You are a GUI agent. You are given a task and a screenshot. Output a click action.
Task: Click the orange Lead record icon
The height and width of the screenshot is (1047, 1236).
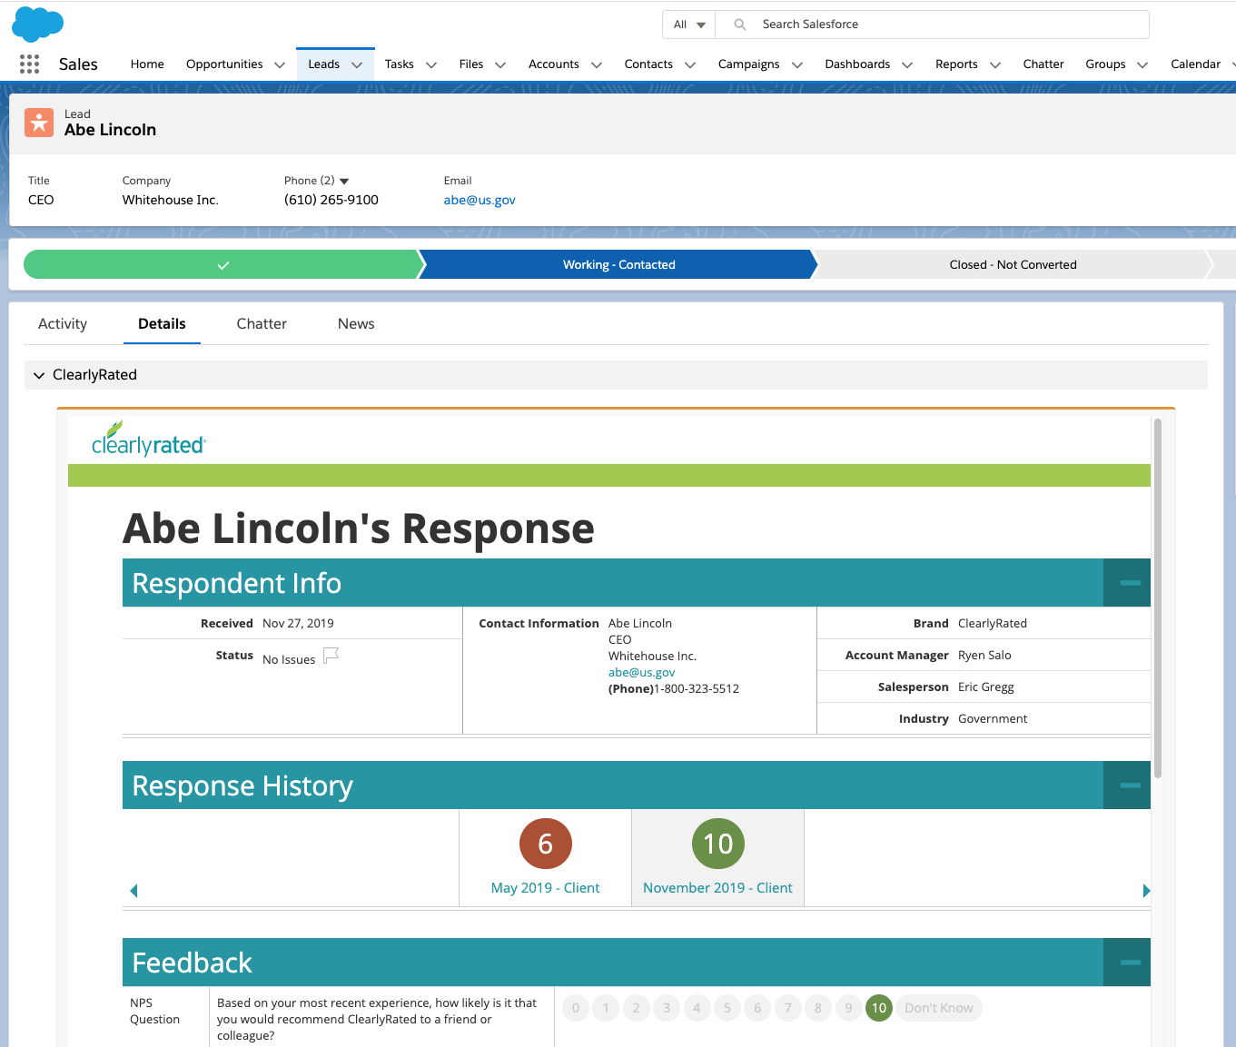tap(39, 123)
